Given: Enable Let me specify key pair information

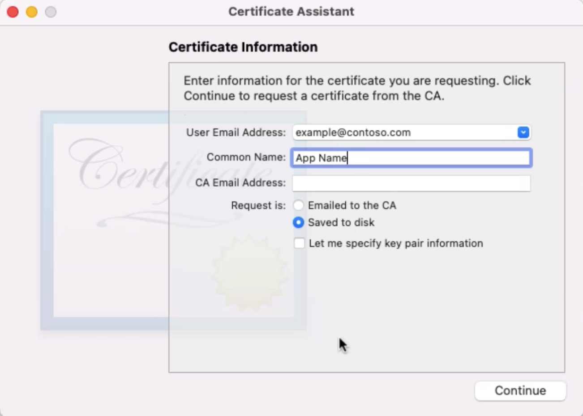Looking at the screenshot, I should (299, 243).
